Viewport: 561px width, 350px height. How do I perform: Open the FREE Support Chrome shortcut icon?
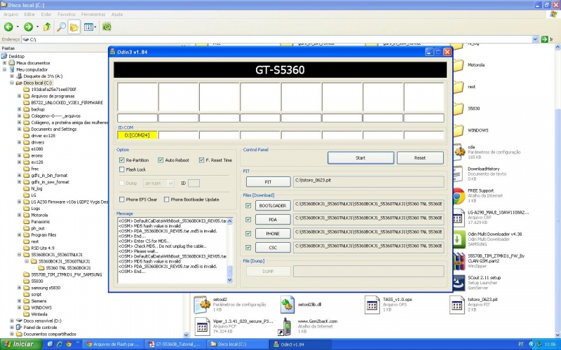459,196
